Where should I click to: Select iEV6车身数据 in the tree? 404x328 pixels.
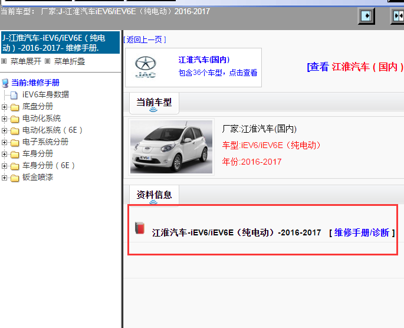click(x=45, y=94)
